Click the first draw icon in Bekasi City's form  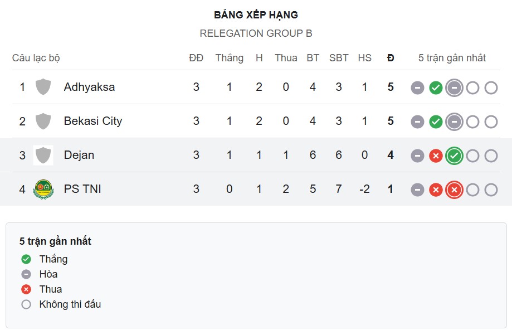[x=417, y=121]
